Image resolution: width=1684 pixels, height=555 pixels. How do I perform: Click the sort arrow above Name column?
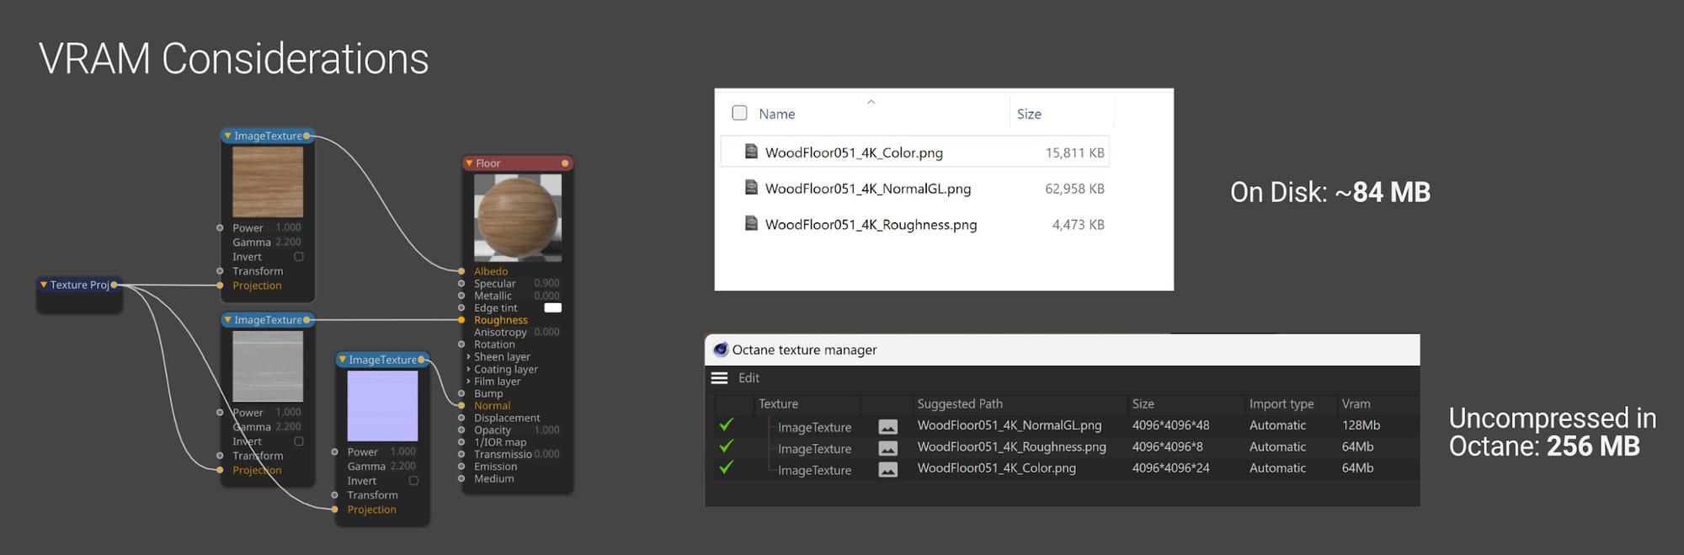tap(871, 102)
